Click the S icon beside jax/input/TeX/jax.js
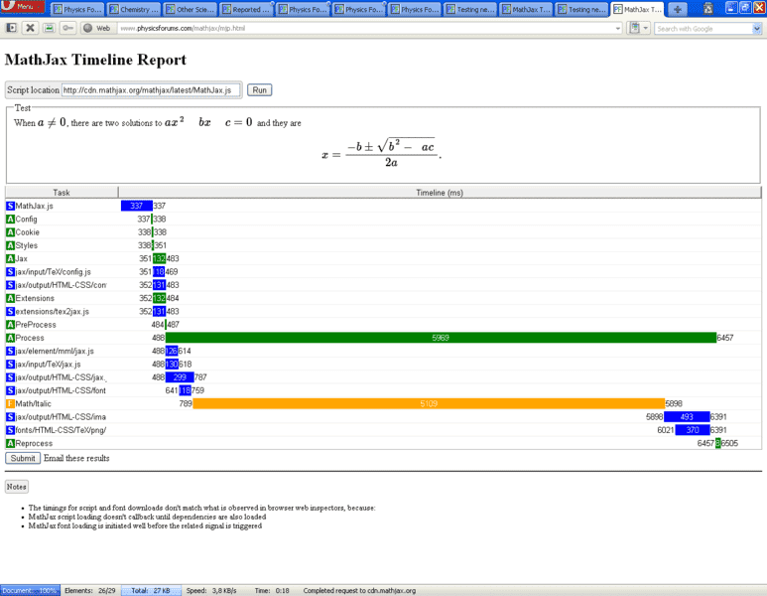The width and height of the screenshot is (767, 596). (10, 365)
